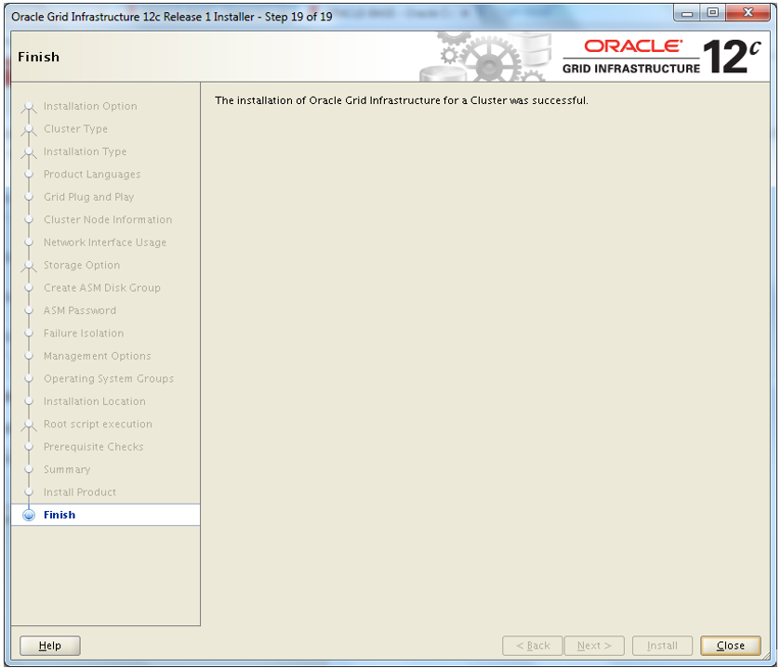This screenshot has width=781, height=668.
Task: Select the Network Interface Usage step
Action: coord(105,242)
